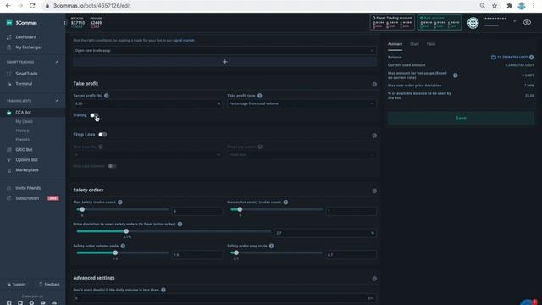The height and width of the screenshot is (305, 542).
Task: Open the signal market link
Action: 184,40
